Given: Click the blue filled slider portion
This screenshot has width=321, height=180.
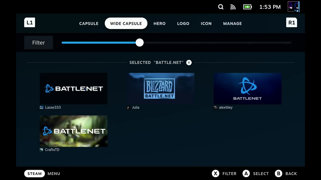Looking at the screenshot, I should point(99,43).
